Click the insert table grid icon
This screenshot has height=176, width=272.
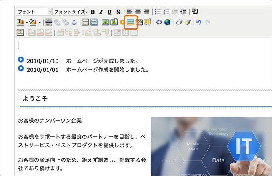(x=20, y=32)
